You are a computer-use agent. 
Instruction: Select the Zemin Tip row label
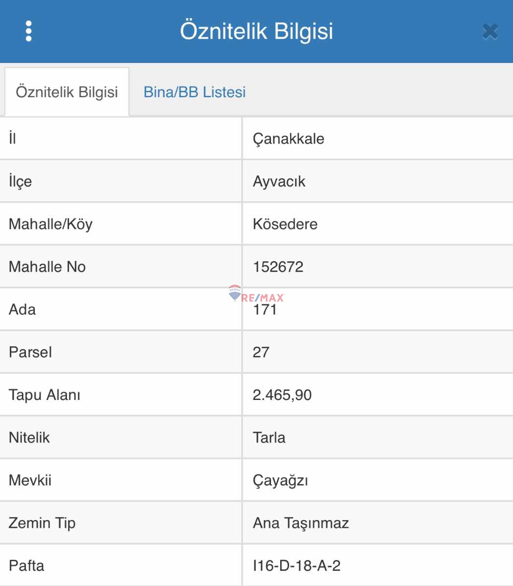(x=42, y=523)
